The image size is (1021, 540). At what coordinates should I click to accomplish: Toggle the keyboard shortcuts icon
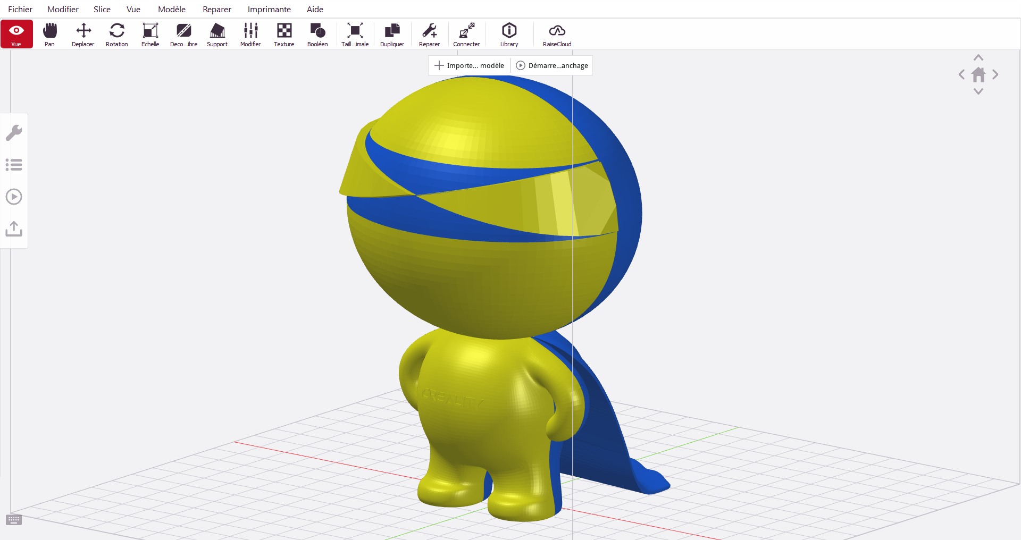tap(14, 520)
